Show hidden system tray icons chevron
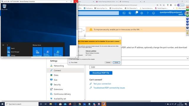The height and width of the screenshot is (106, 189). pyautogui.click(x=165, y=104)
